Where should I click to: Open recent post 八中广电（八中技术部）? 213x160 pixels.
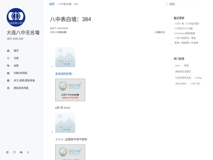coord(187,24)
